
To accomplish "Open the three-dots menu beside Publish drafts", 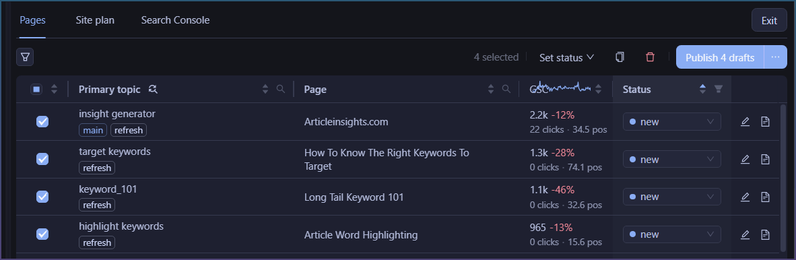I will click(x=775, y=57).
